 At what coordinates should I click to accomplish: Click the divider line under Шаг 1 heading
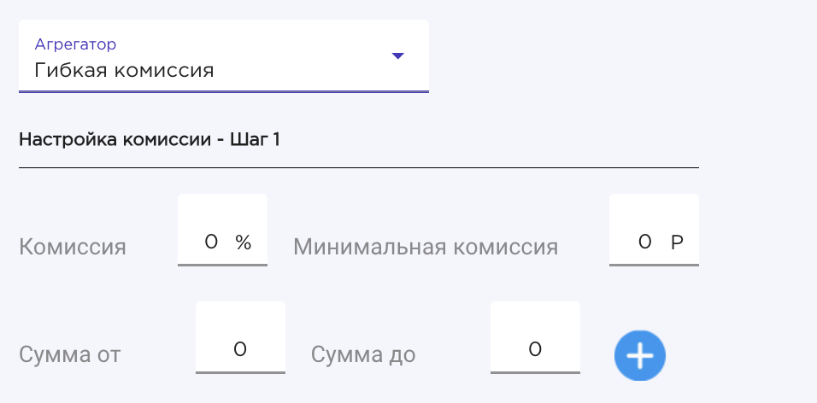[358, 167]
